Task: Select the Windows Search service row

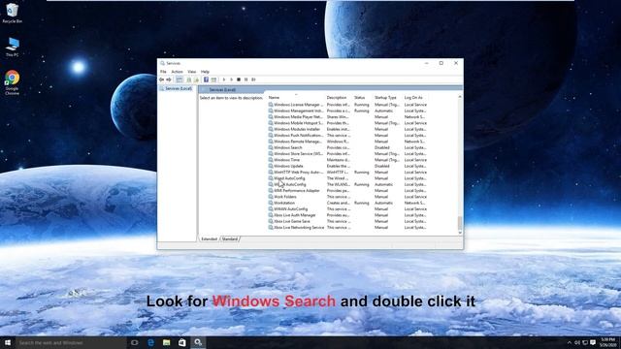Action: (347, 147)
